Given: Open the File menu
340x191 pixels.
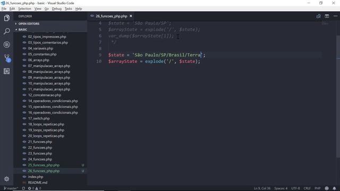Looking at the screenshot, I should [4, 8].
